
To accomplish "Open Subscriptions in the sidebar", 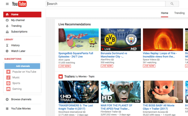I will (19, 32).
